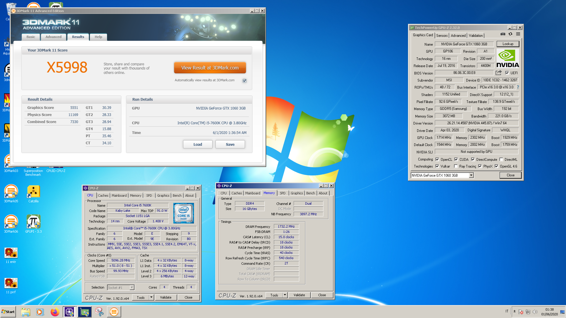This screenshot has height=318, width=566.
Task: Open the 3DMark05 desktop shortcut
Action: pos(11,193)
